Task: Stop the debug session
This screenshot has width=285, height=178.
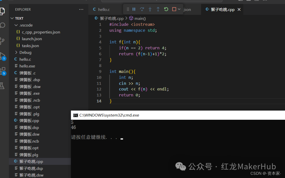Action: (x=174, y=9)
